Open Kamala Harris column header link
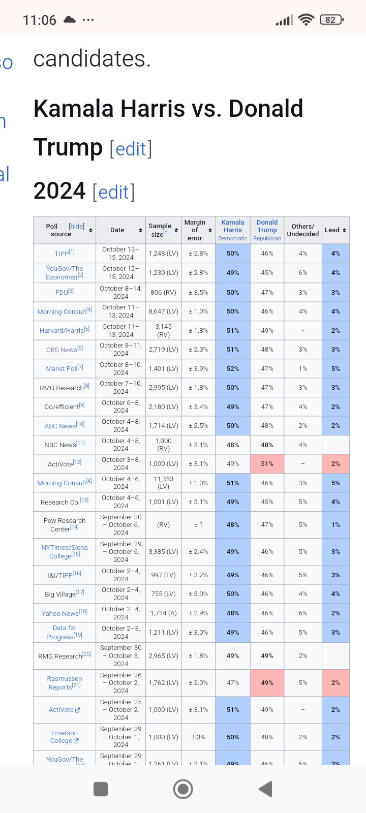366x813 pixels. [x=233, y=226]
